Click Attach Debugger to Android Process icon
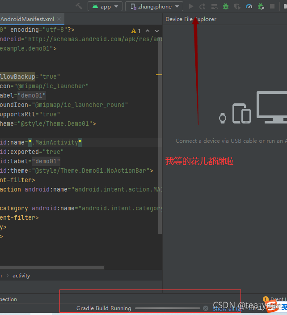287x315 pixels. coord(261,6)
